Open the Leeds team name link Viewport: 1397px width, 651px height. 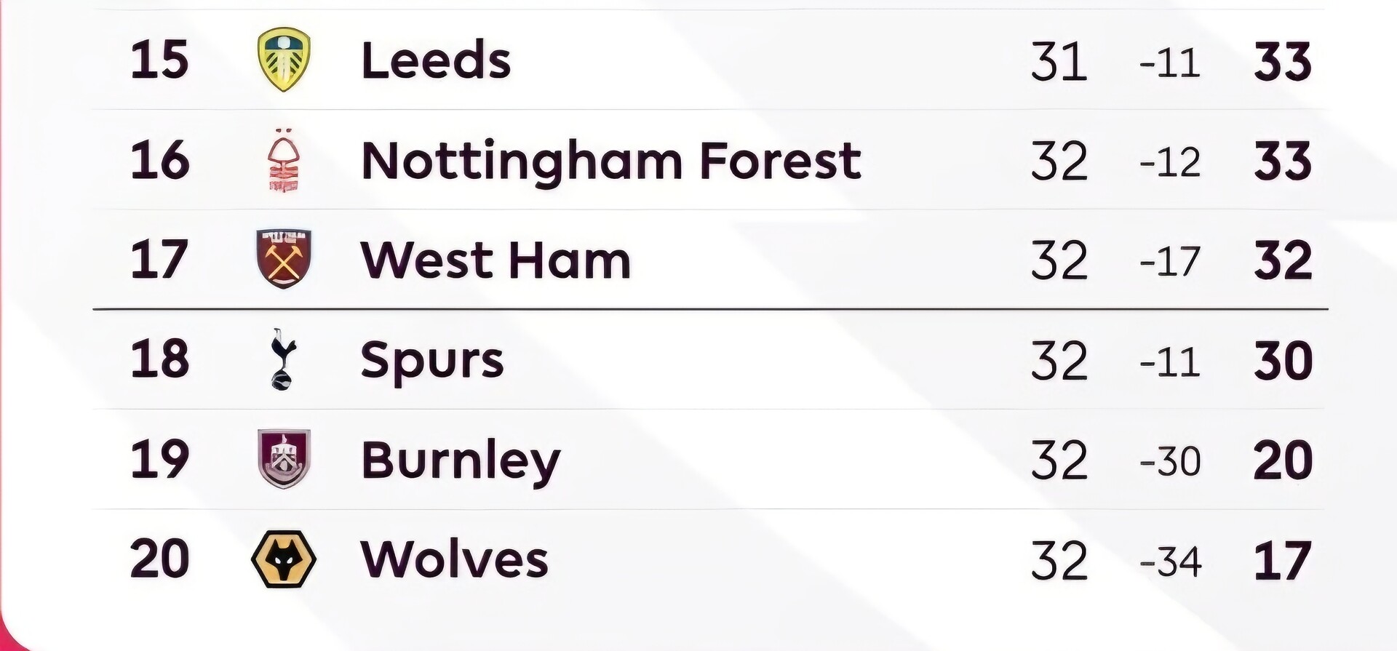coord(436,60)
